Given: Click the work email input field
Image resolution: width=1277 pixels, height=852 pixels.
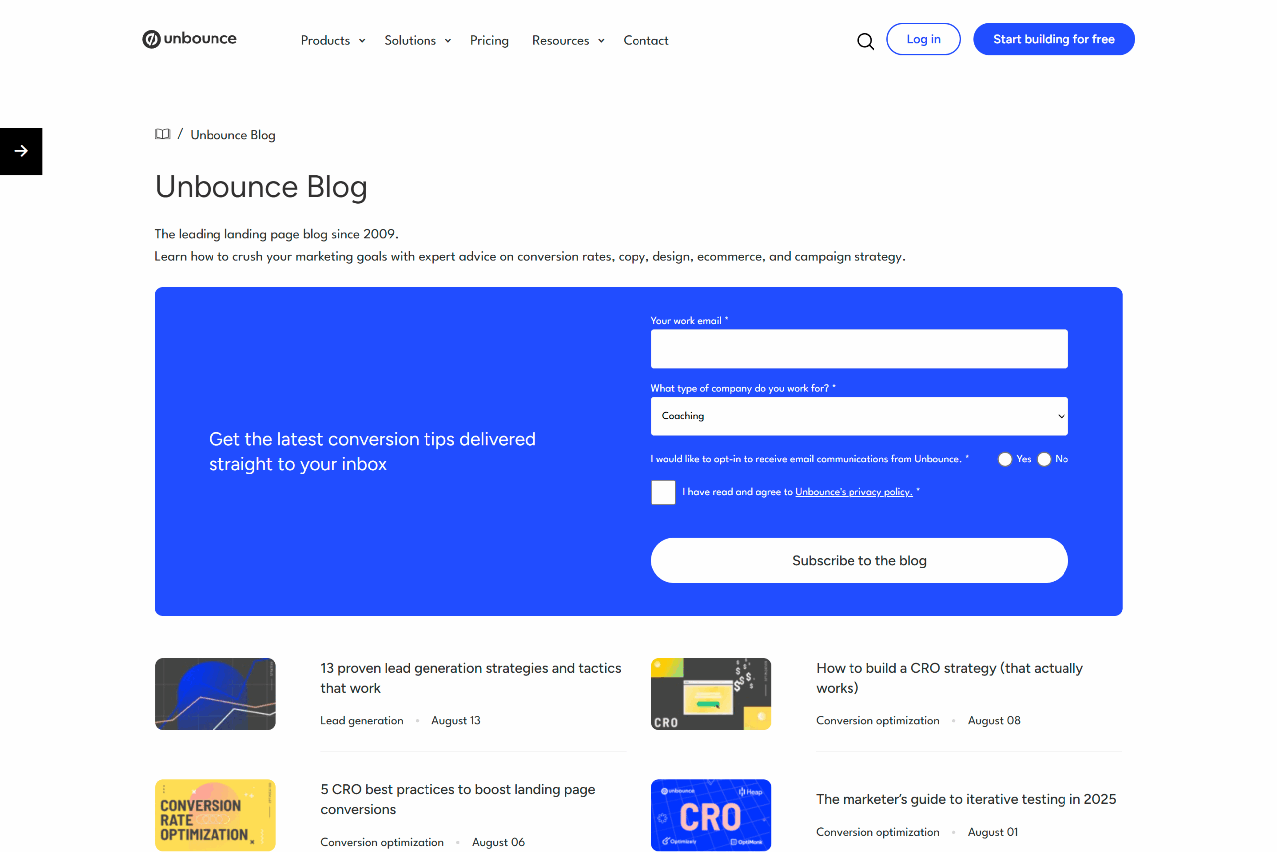Looking at the screenshot, I should [859, 348].
